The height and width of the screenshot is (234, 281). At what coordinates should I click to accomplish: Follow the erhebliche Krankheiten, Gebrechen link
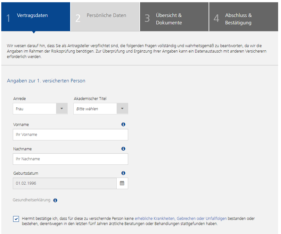181,218
